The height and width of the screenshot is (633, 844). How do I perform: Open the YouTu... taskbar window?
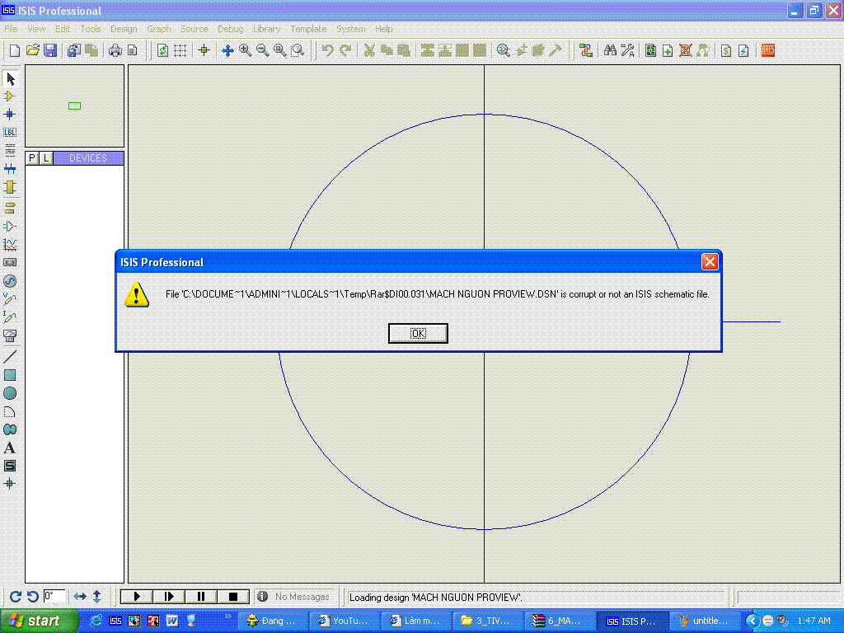(344, 621)
